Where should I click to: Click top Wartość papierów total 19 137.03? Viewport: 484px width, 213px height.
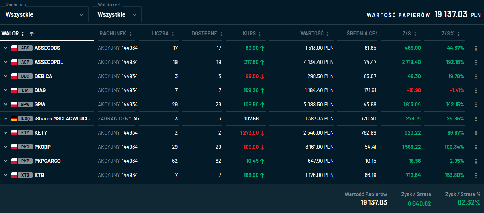point(451,14)
